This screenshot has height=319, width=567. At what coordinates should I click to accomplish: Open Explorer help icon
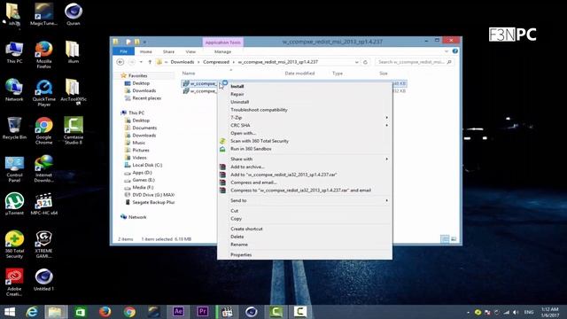point(454,51)
